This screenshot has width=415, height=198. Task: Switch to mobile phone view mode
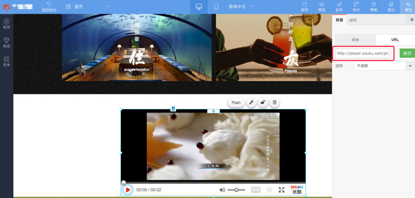[x=216, y=7]
